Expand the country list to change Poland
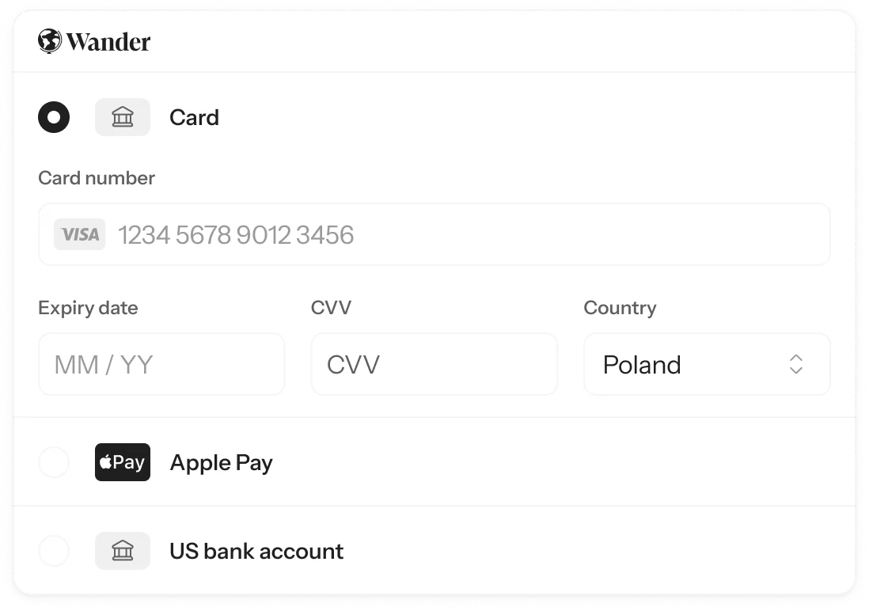 point(707,364)
